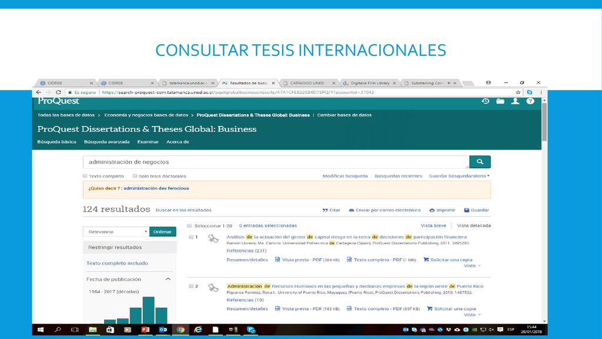Open Internet Explorer from the taskbar
This screenshot has width=602, height=339.
198,330
